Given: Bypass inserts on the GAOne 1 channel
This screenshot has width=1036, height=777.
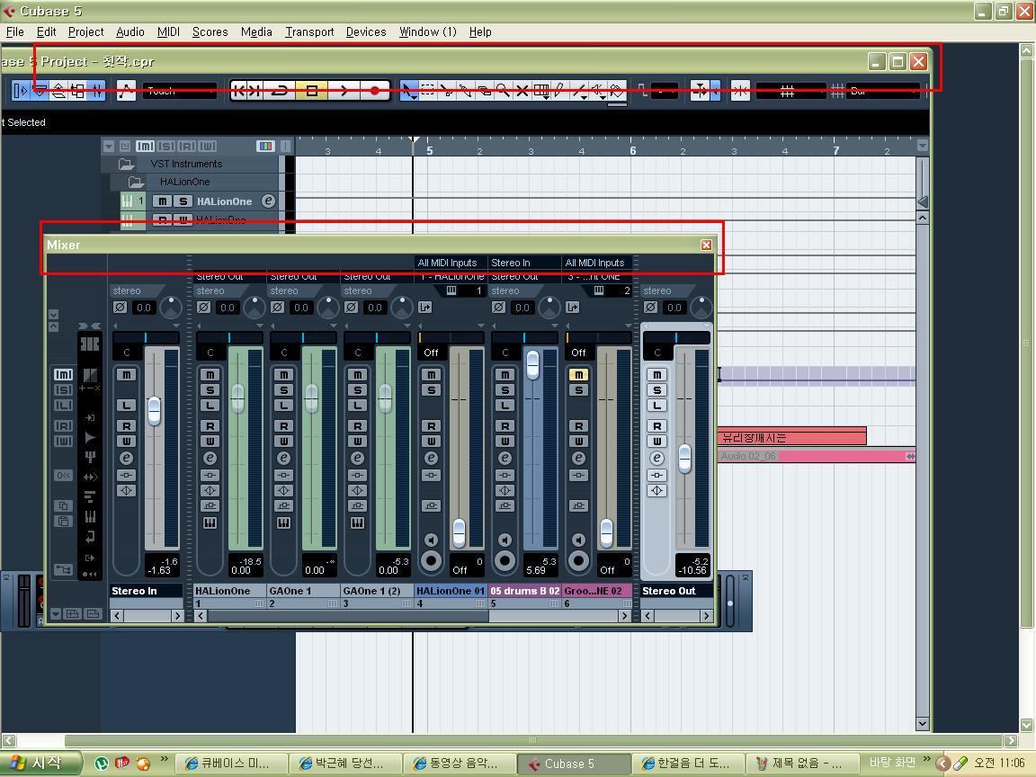Looking at the screenshot, I should tap(284, 475).
